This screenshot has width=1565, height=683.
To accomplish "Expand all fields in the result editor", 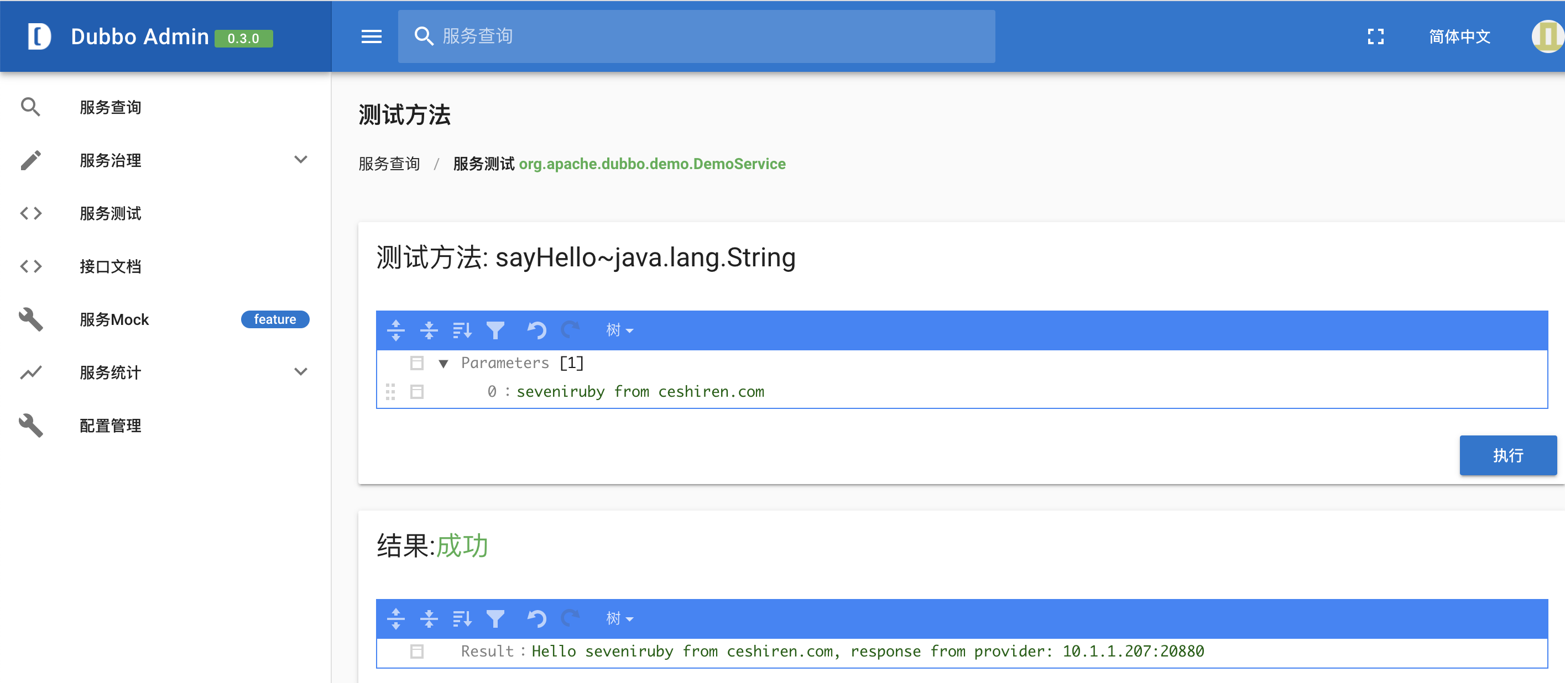I will coord(395,619).
